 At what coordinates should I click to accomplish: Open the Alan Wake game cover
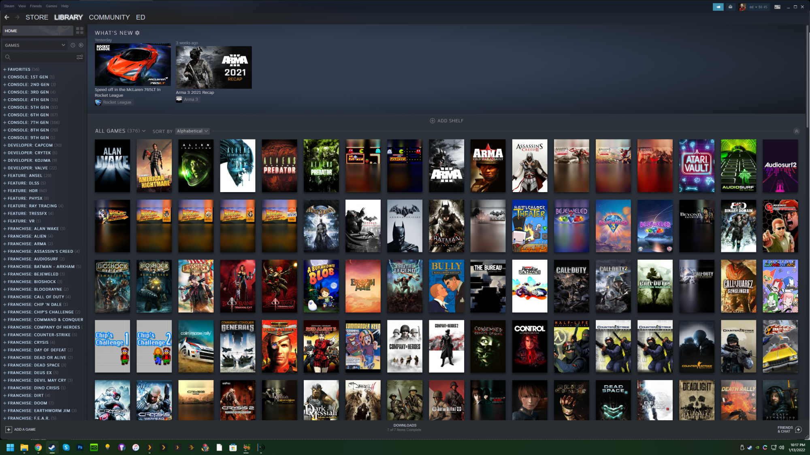tap(112, 166)
